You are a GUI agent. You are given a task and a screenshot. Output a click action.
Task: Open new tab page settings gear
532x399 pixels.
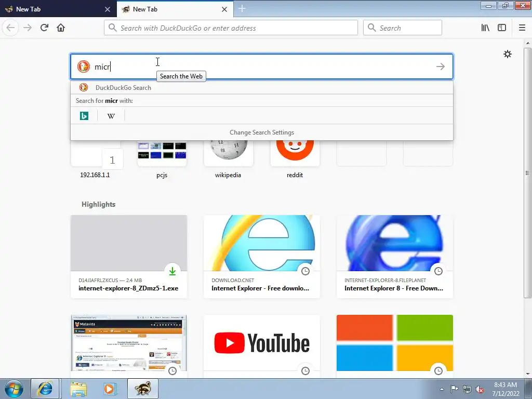507,54
